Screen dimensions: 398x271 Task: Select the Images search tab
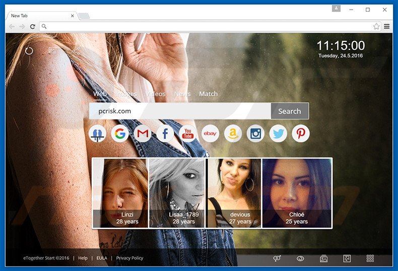point(126,94)
